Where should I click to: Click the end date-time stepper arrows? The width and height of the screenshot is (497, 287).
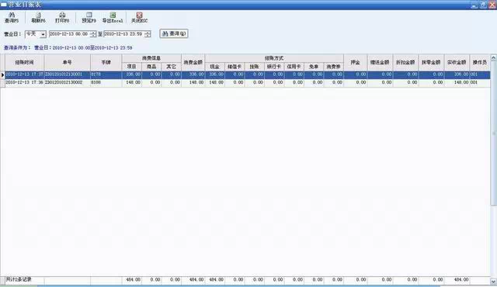(148, 34)
